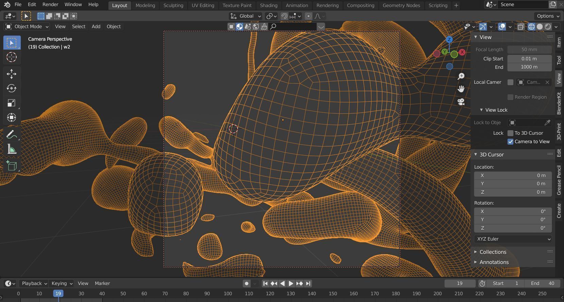
Task: Open the Global transform orientation dropdown
Action: pos(245,16)
